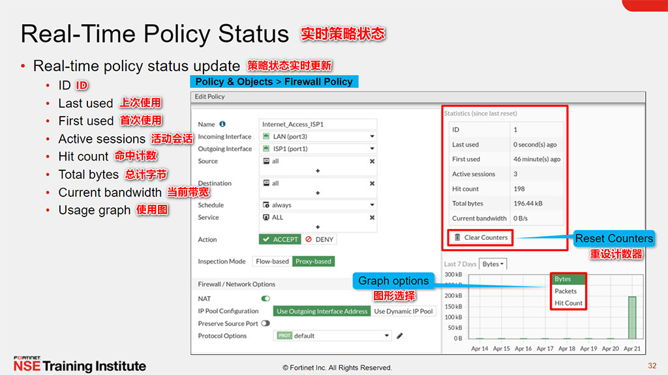668x375 pixels.
Task: Click the Source 'all' address icon
Action: (x=266, y=161)
